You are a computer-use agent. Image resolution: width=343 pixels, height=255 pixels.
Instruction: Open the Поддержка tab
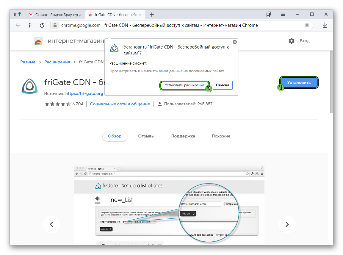coord(183,136)
